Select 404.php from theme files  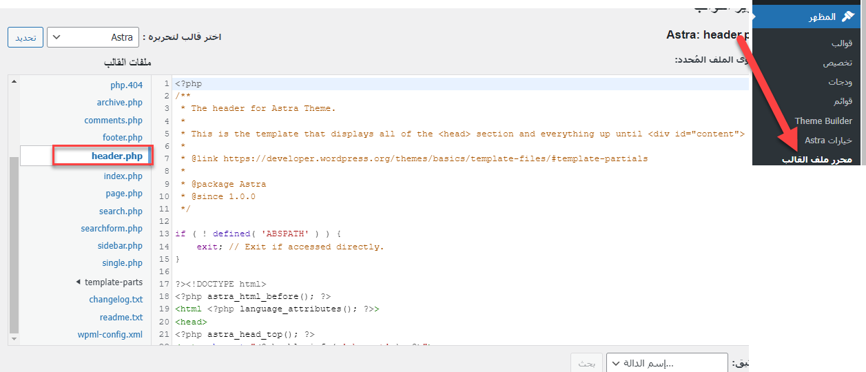point(126,85)
